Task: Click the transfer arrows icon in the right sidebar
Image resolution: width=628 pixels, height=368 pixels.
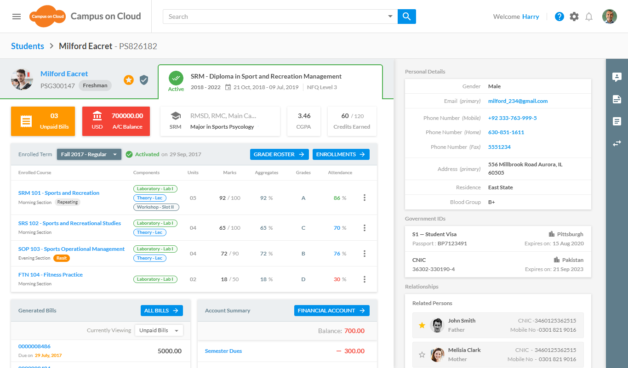Action: (617, 143)
